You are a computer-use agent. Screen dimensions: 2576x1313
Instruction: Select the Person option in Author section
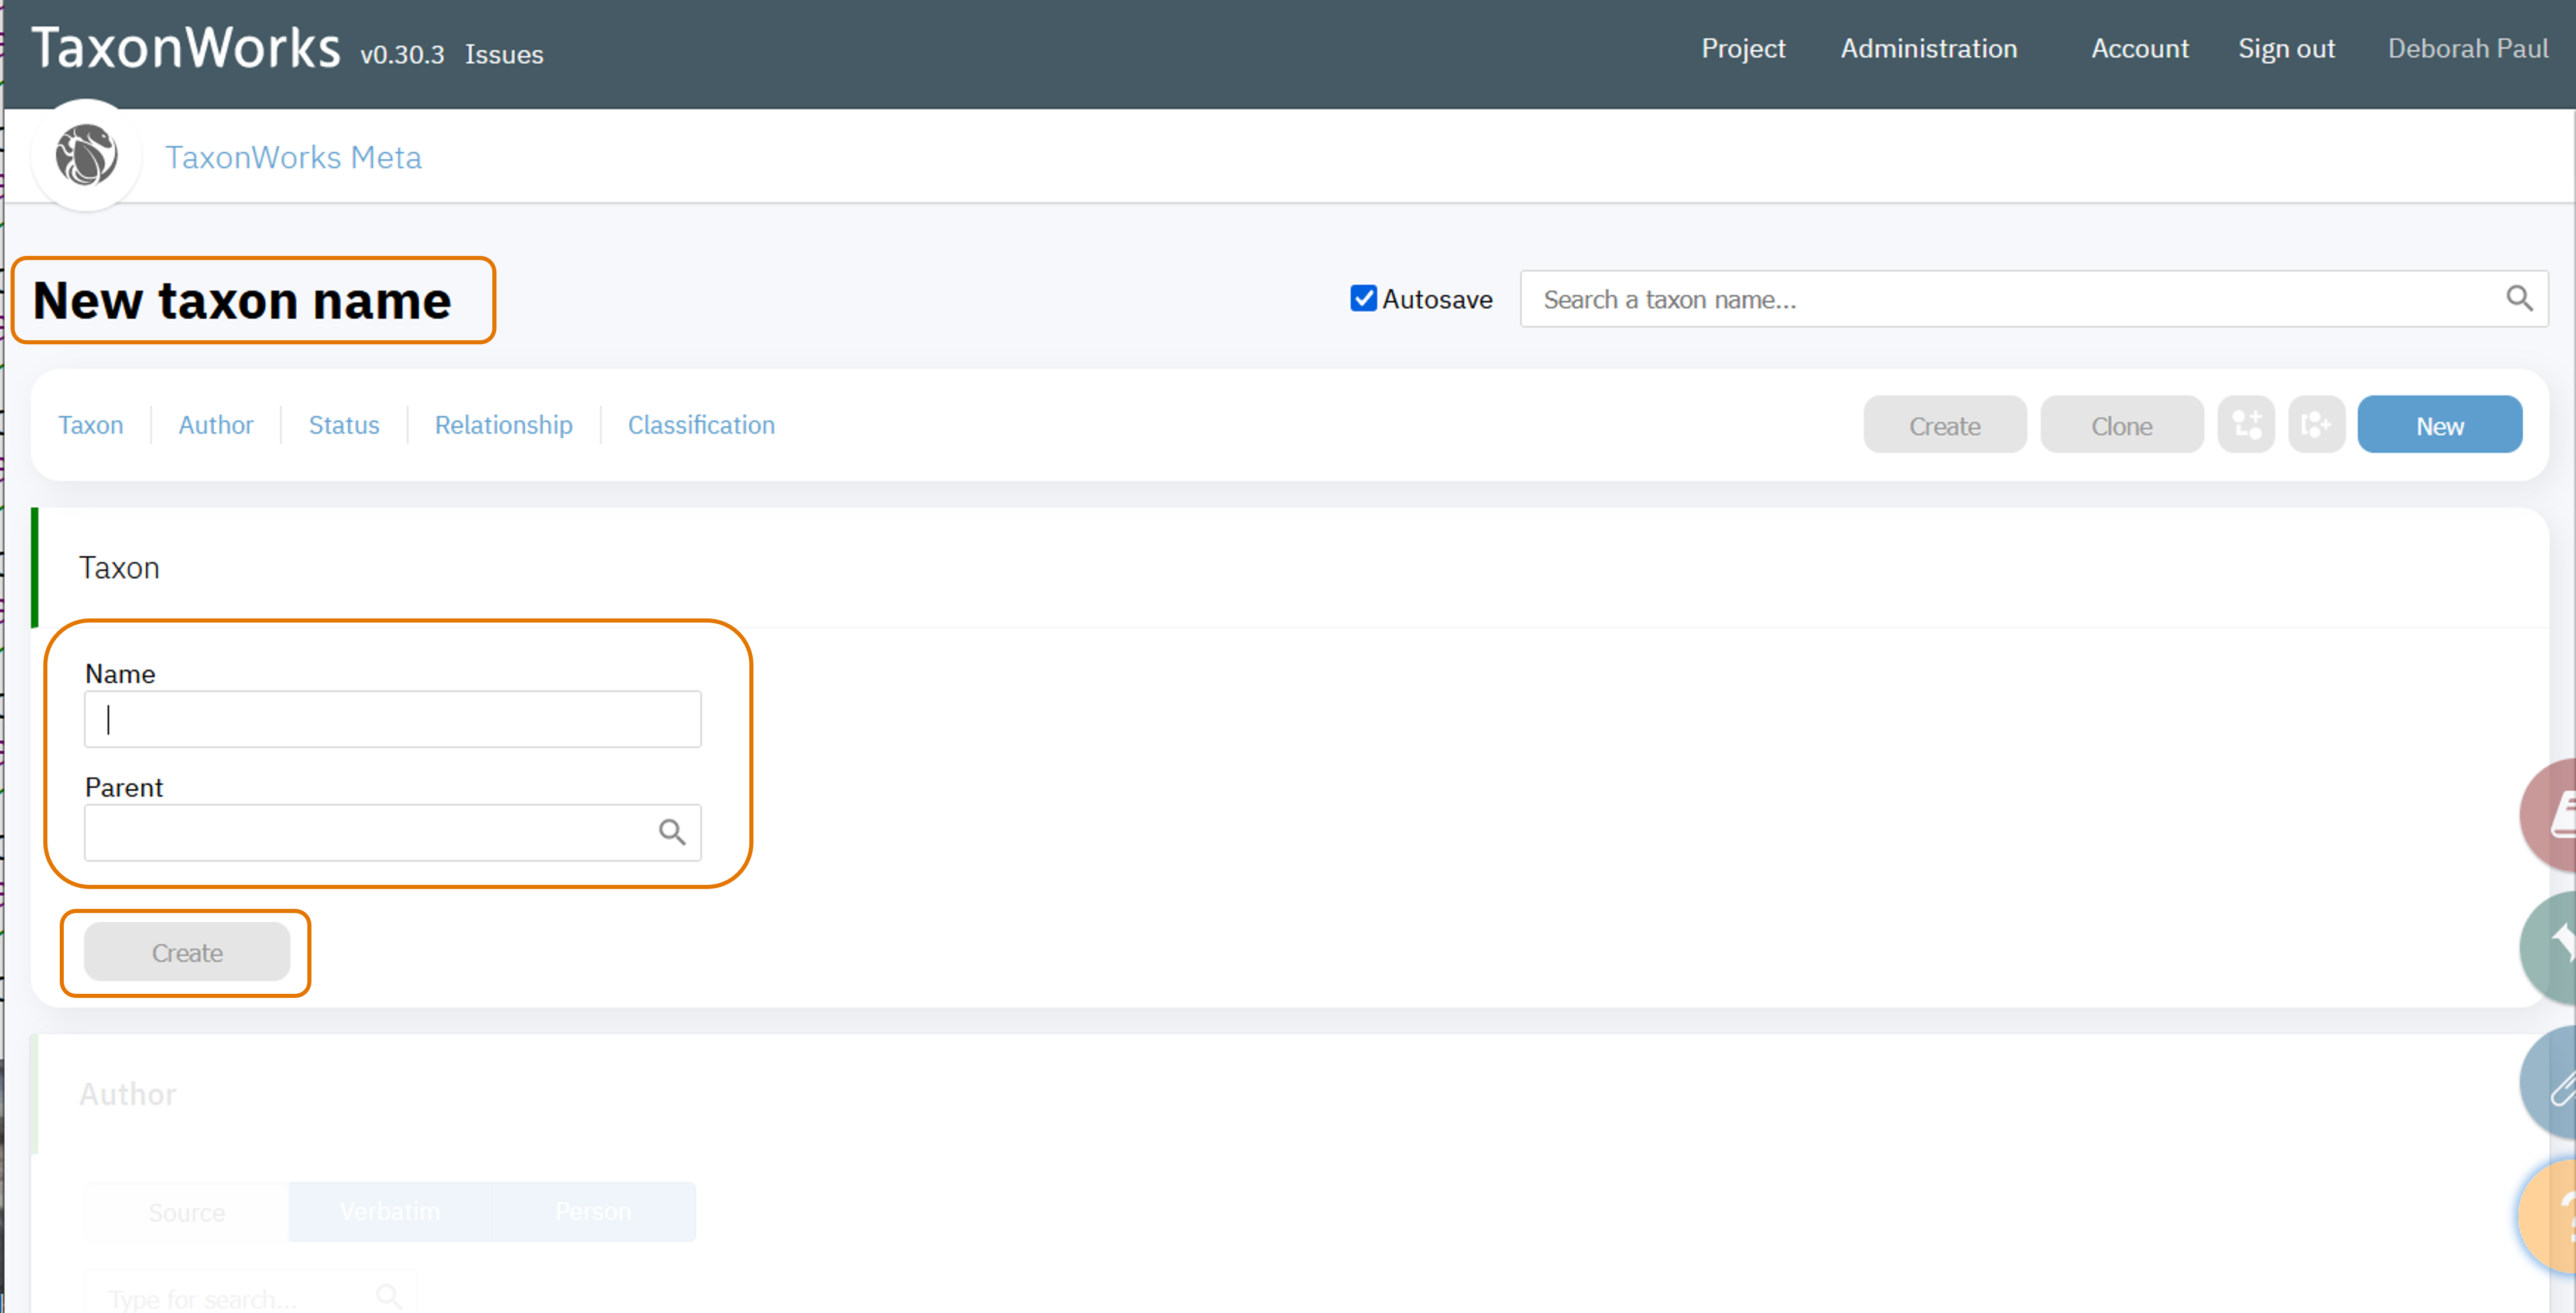[x=593, y=1212]
